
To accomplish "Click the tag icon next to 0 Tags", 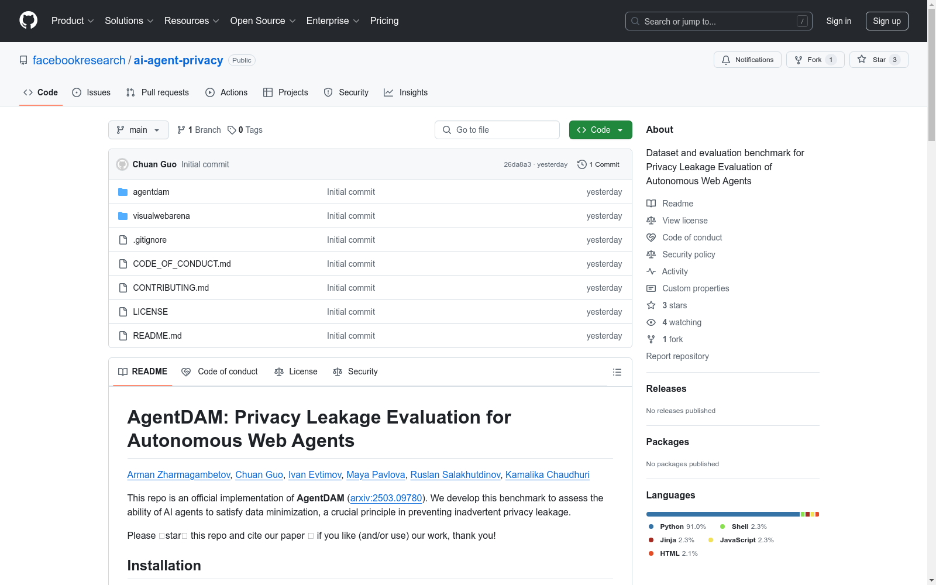I will click(232, 130).
